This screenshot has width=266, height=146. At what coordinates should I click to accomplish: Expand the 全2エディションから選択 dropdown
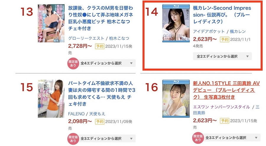coord(222,56)
